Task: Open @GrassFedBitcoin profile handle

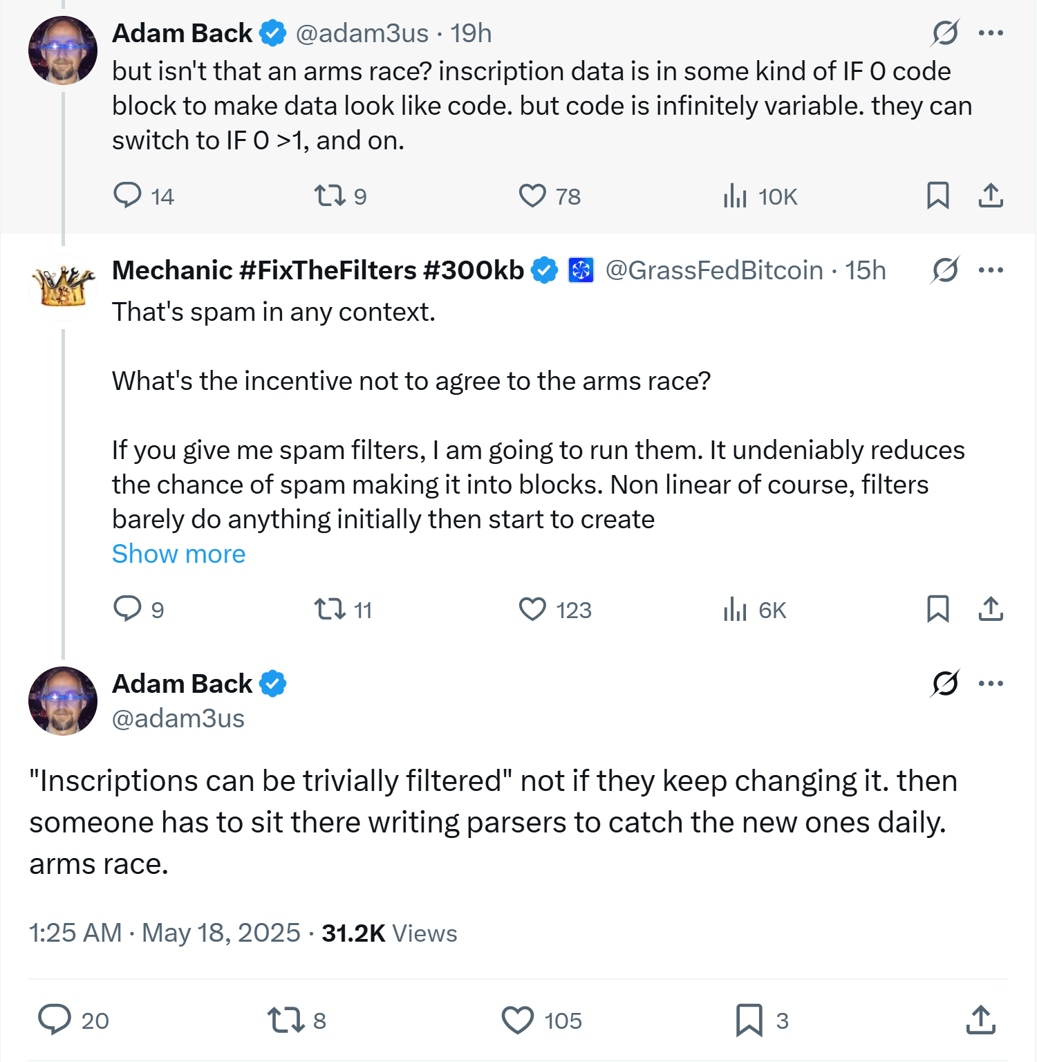Action: (x=714, y=270)
